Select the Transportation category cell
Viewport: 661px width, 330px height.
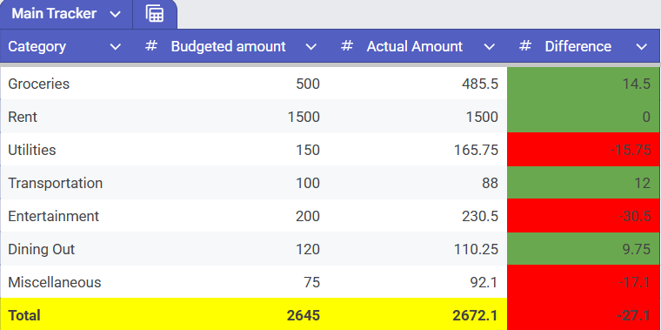pyautogui.click(x=69, y=183)
